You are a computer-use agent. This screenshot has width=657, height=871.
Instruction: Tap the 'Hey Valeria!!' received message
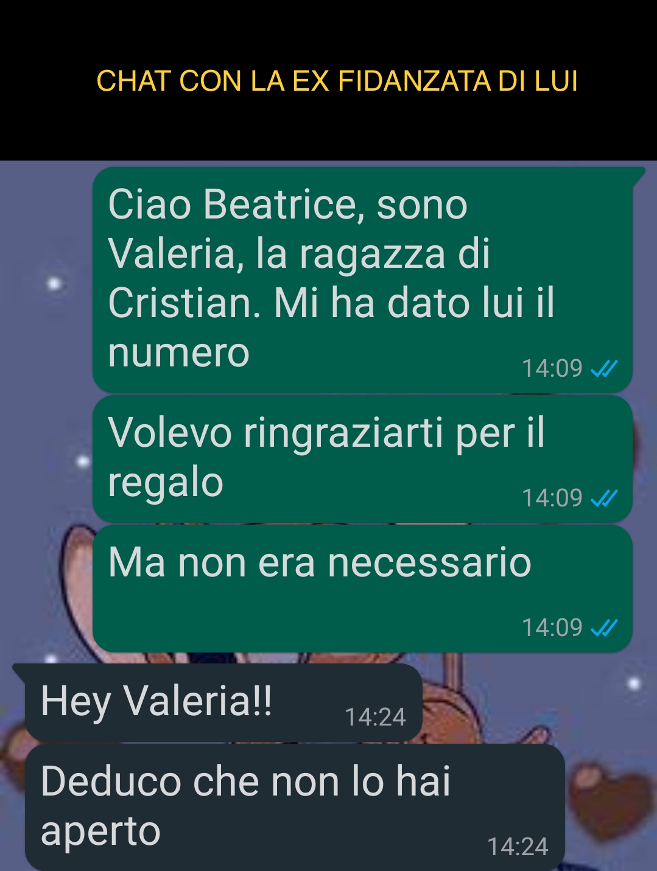click(x=223, y=702)
